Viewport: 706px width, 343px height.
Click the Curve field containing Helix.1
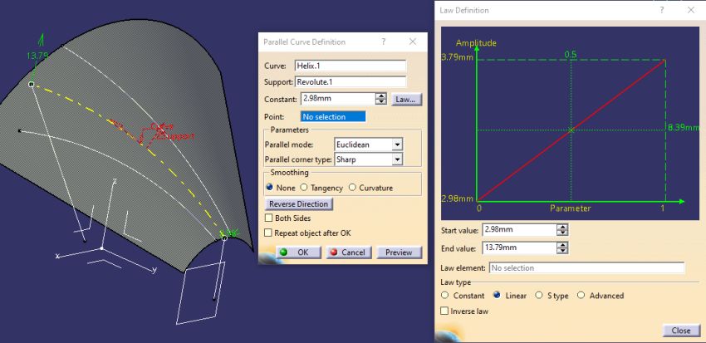350,66
